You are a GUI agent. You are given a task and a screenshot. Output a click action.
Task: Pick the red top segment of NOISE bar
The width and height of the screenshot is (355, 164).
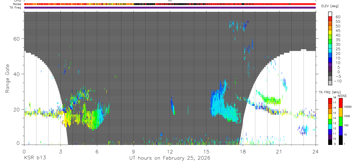tap(341, 103)
